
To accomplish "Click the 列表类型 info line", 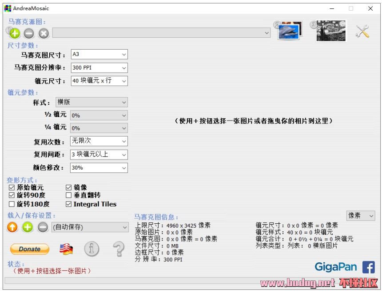I will point(297,245).
